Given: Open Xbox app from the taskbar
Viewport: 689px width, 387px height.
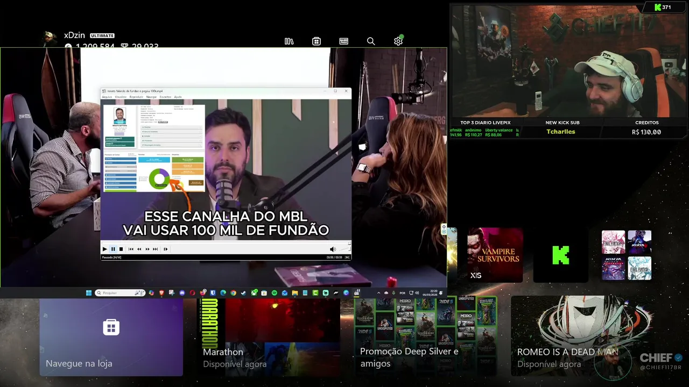Looking at the screenshot, I should coord(254,293).
